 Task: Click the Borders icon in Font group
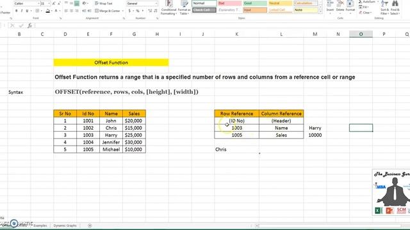37,11
